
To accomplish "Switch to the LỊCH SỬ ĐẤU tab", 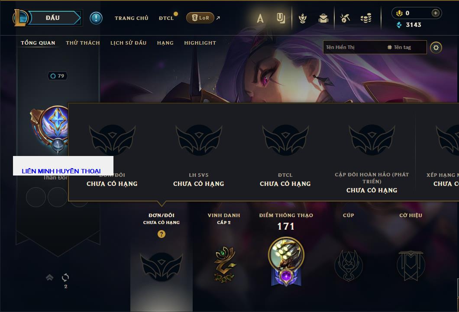I will (x=128, y=43).
